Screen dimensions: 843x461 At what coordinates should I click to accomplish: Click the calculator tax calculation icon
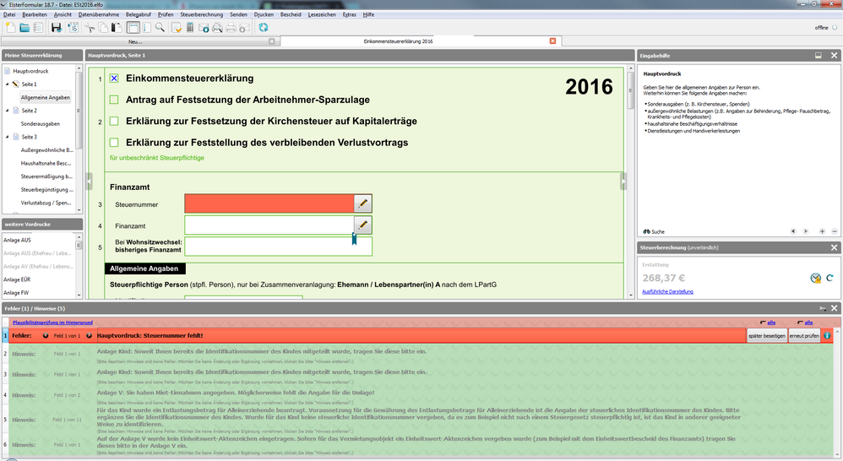click(190, 27)
